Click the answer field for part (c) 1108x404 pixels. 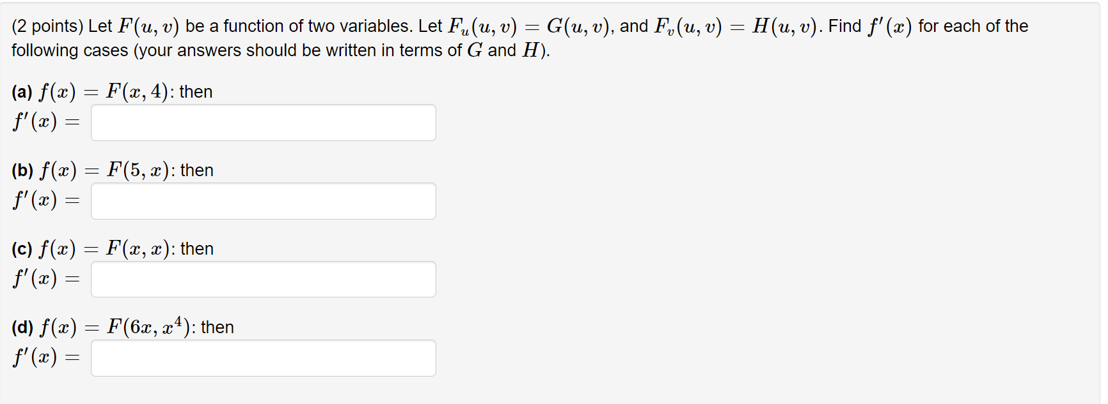tap(262, 279)
